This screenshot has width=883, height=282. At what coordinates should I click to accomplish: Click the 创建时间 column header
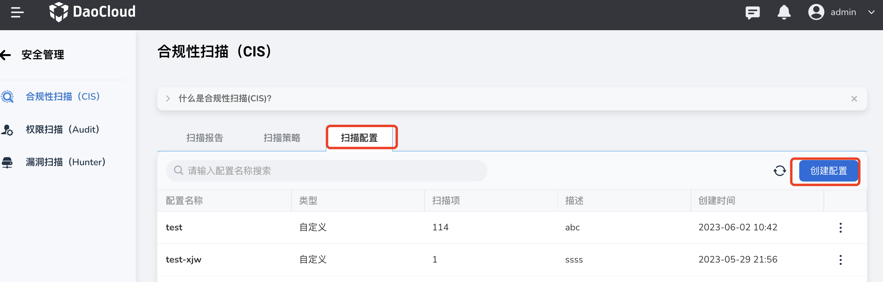click(717, 201)
